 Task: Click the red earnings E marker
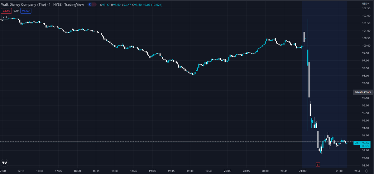click(x=318, y=164)
